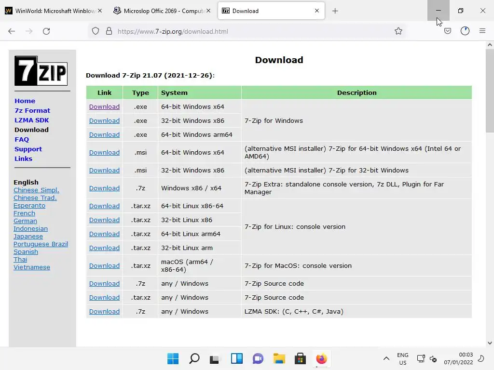Click the 7-Zip logo image
Viewport: 494px width, 370px height.
[x=41, y=71]
